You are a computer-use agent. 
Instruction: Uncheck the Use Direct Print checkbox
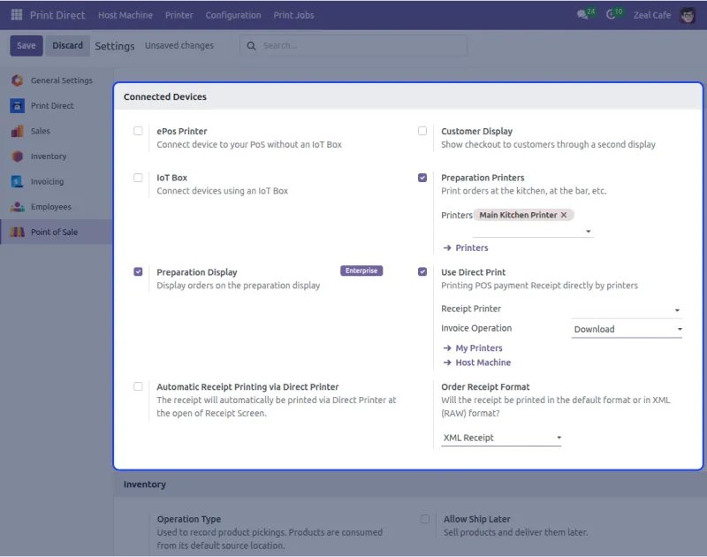422,272
